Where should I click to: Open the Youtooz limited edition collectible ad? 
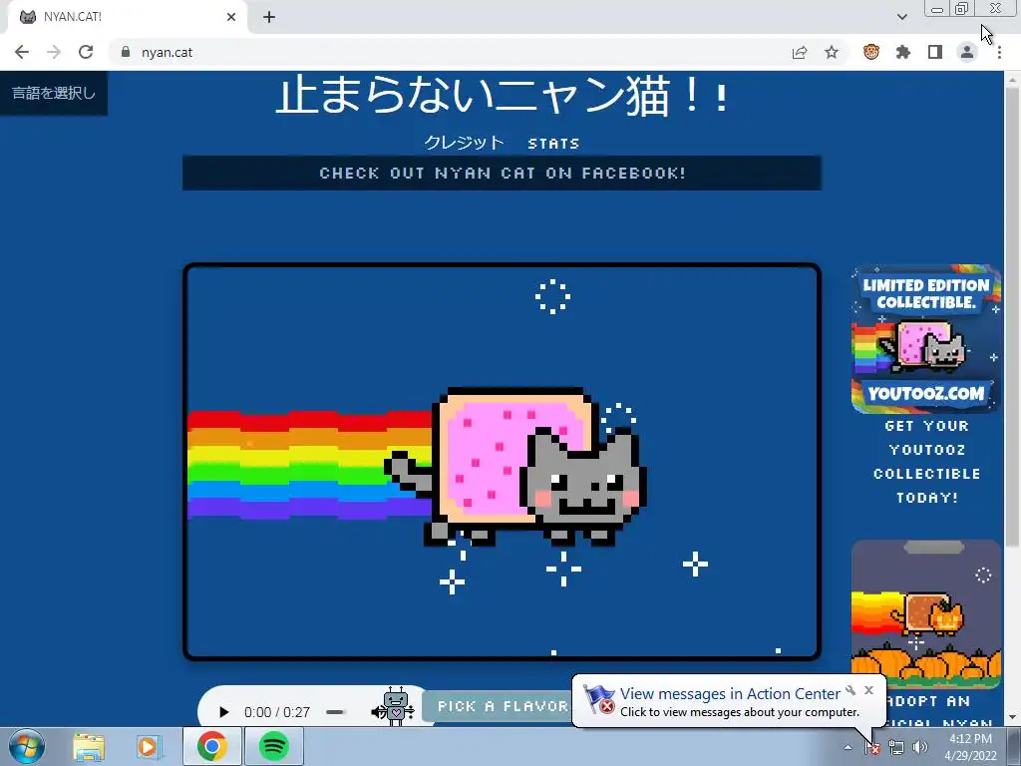(926, 339)
